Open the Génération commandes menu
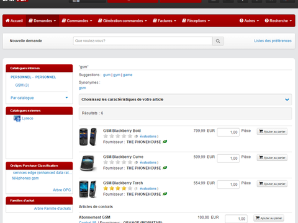 (122, 20)
